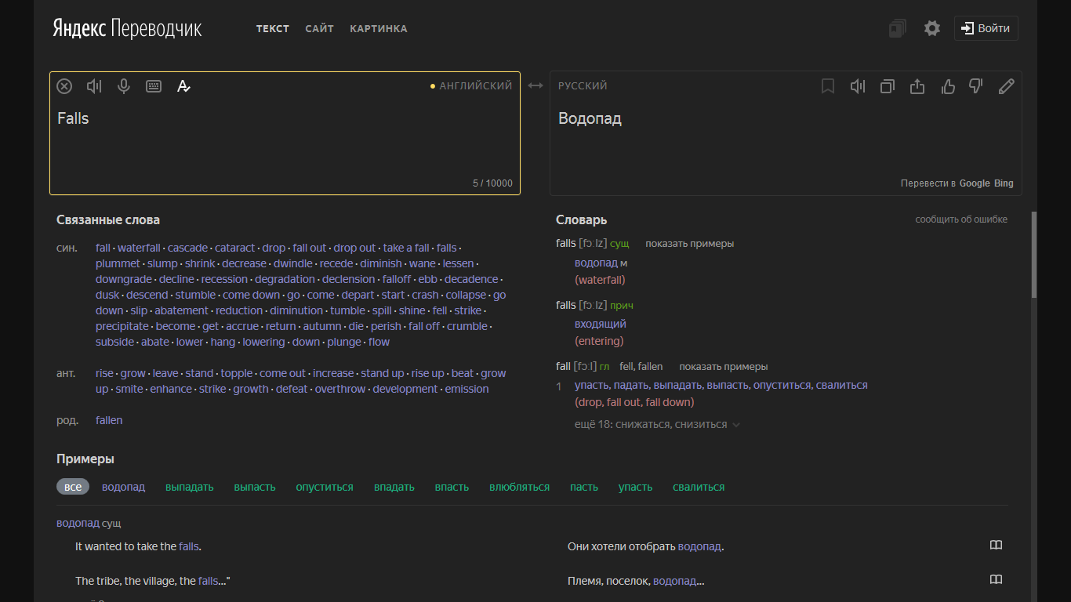Switch to the САЙТ tab
The height and width of the screenshot is (602, 1071).
[x=320, y=28]
